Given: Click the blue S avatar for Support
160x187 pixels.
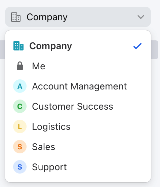Looking at the screenshot, I should (20, 167).
